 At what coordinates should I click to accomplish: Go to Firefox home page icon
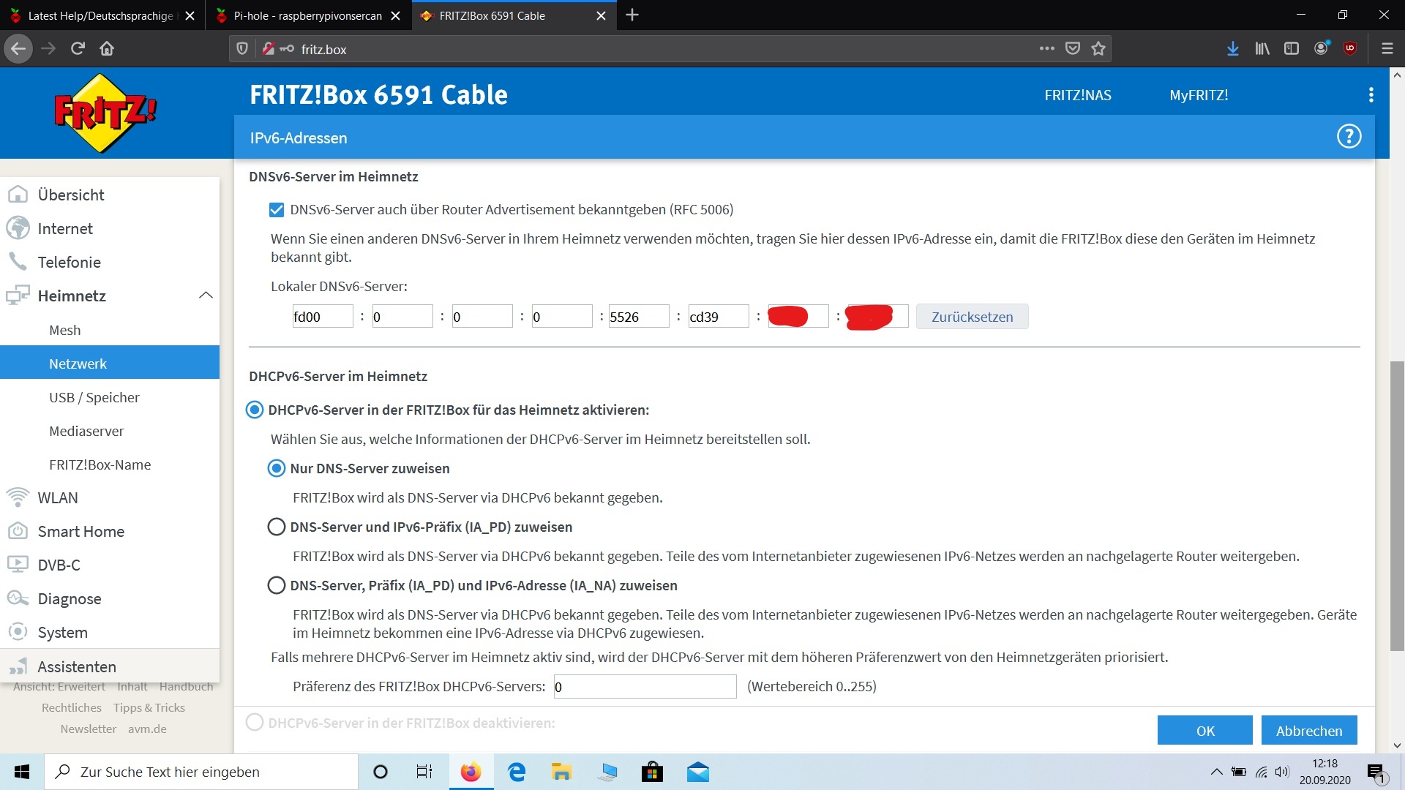107,49
